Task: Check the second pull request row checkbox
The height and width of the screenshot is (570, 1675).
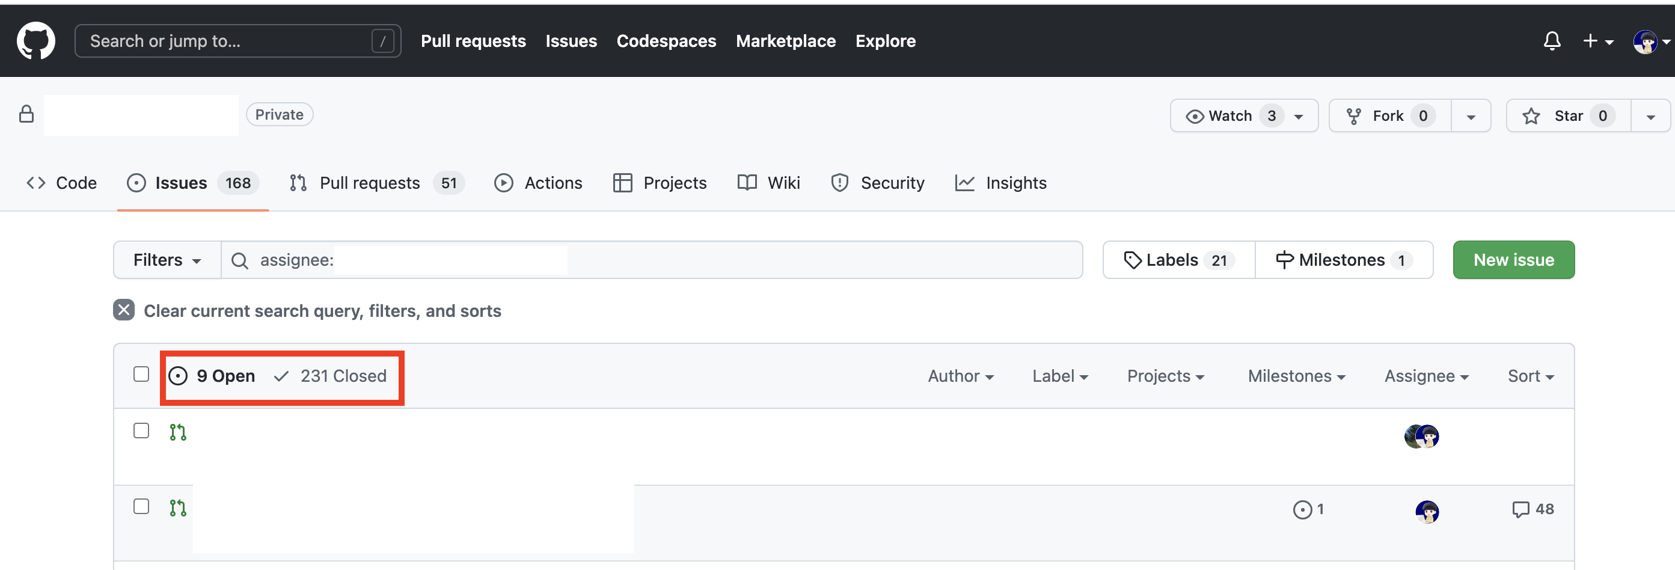Action: click(x=141, y=506)
